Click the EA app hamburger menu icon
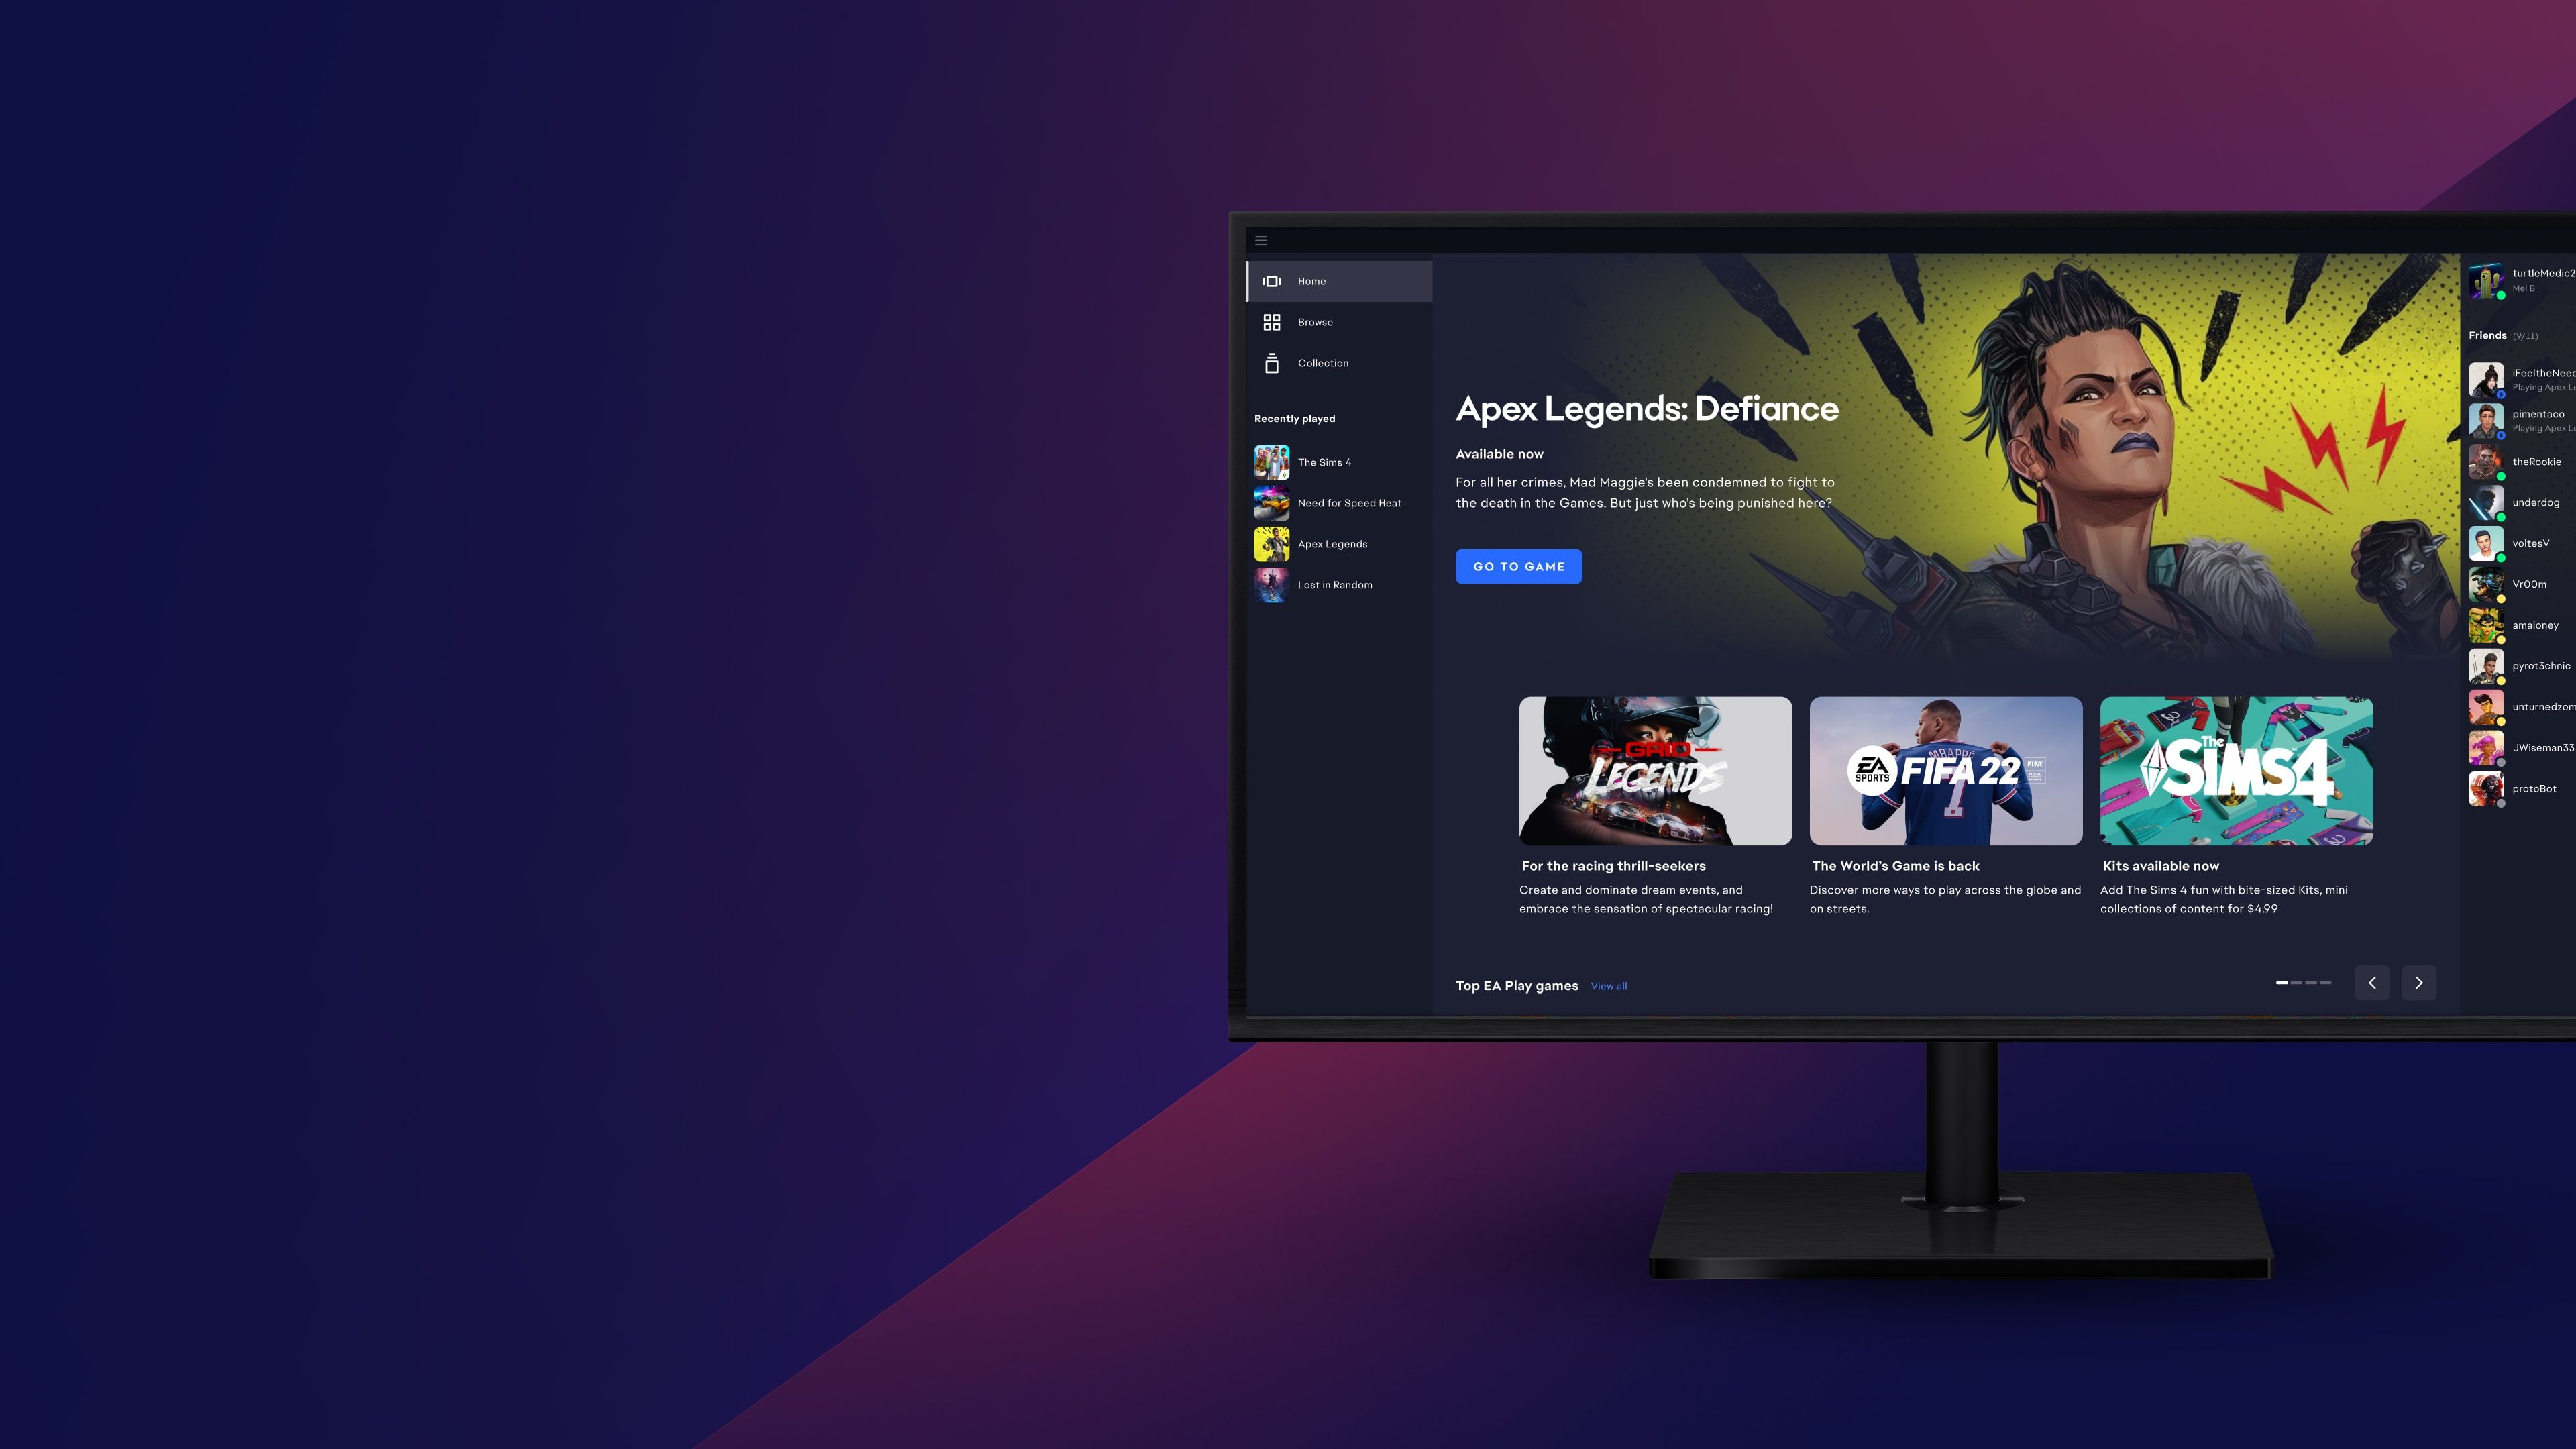Viewport: 2576px width, 1449px height. pyautogui.click(x=1261, y=239)
